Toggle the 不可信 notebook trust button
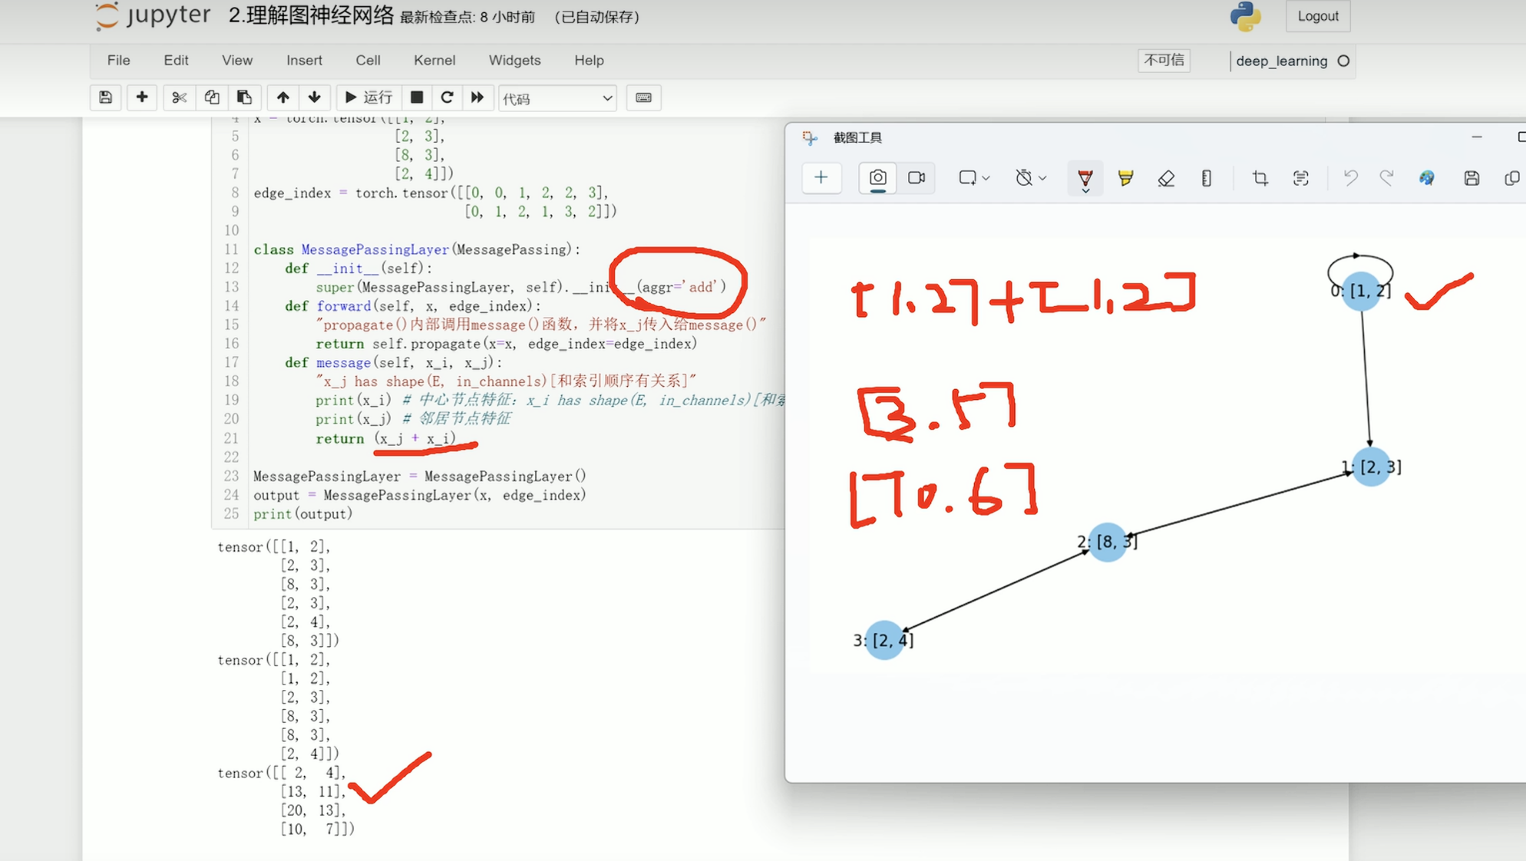The height and width of the screenshot is (861, 1526). click(x=1164, y=60)
